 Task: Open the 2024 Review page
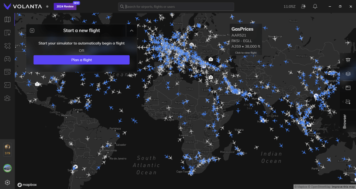click(x=64, y=6)
